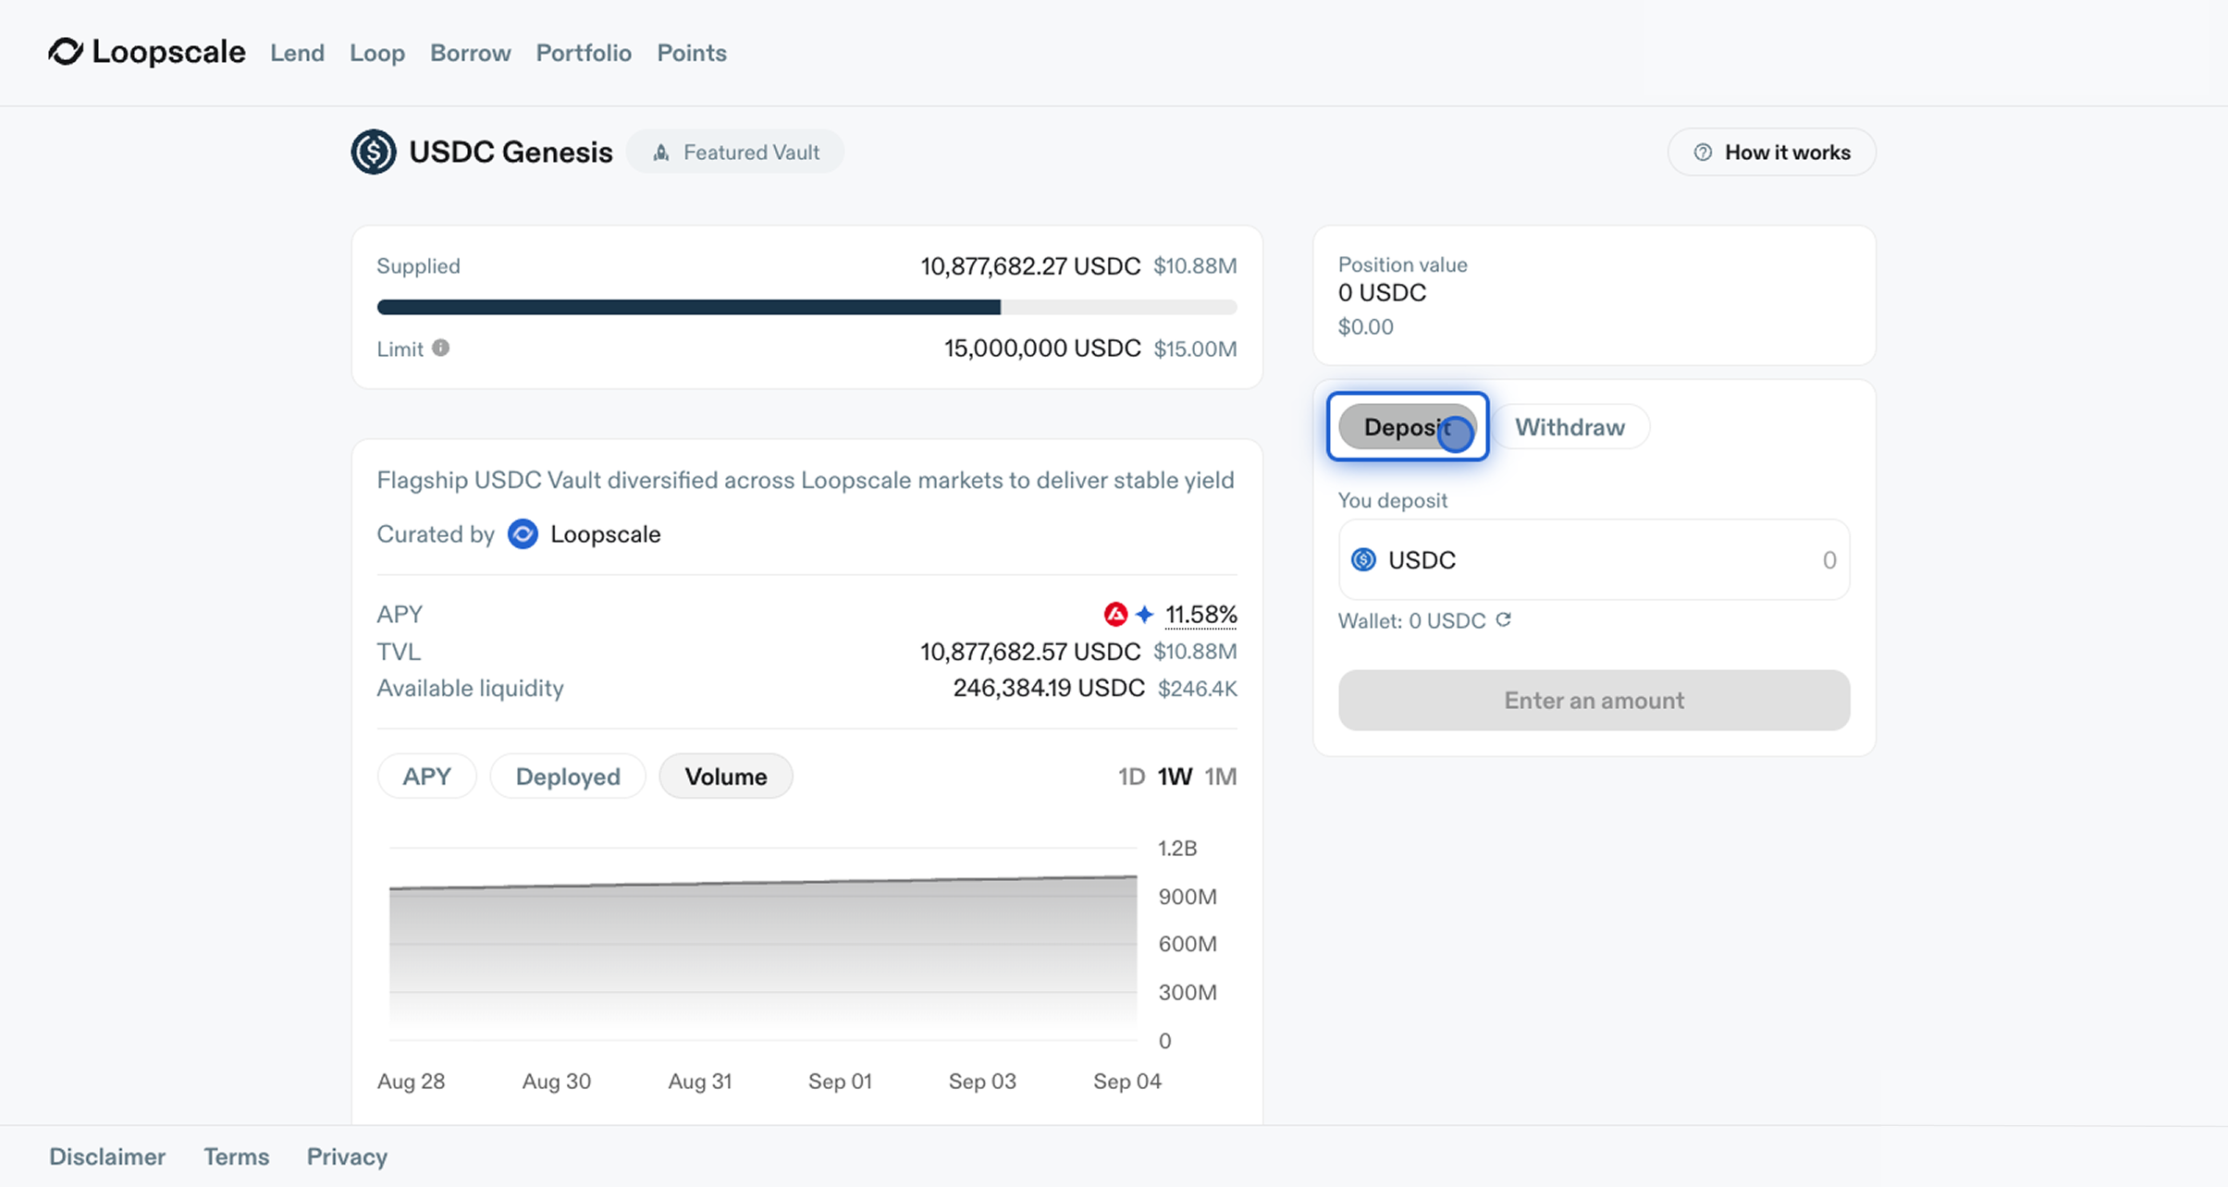Open the Terms link in footer
The image size is (2228, 1187).
coord(236,1156)
